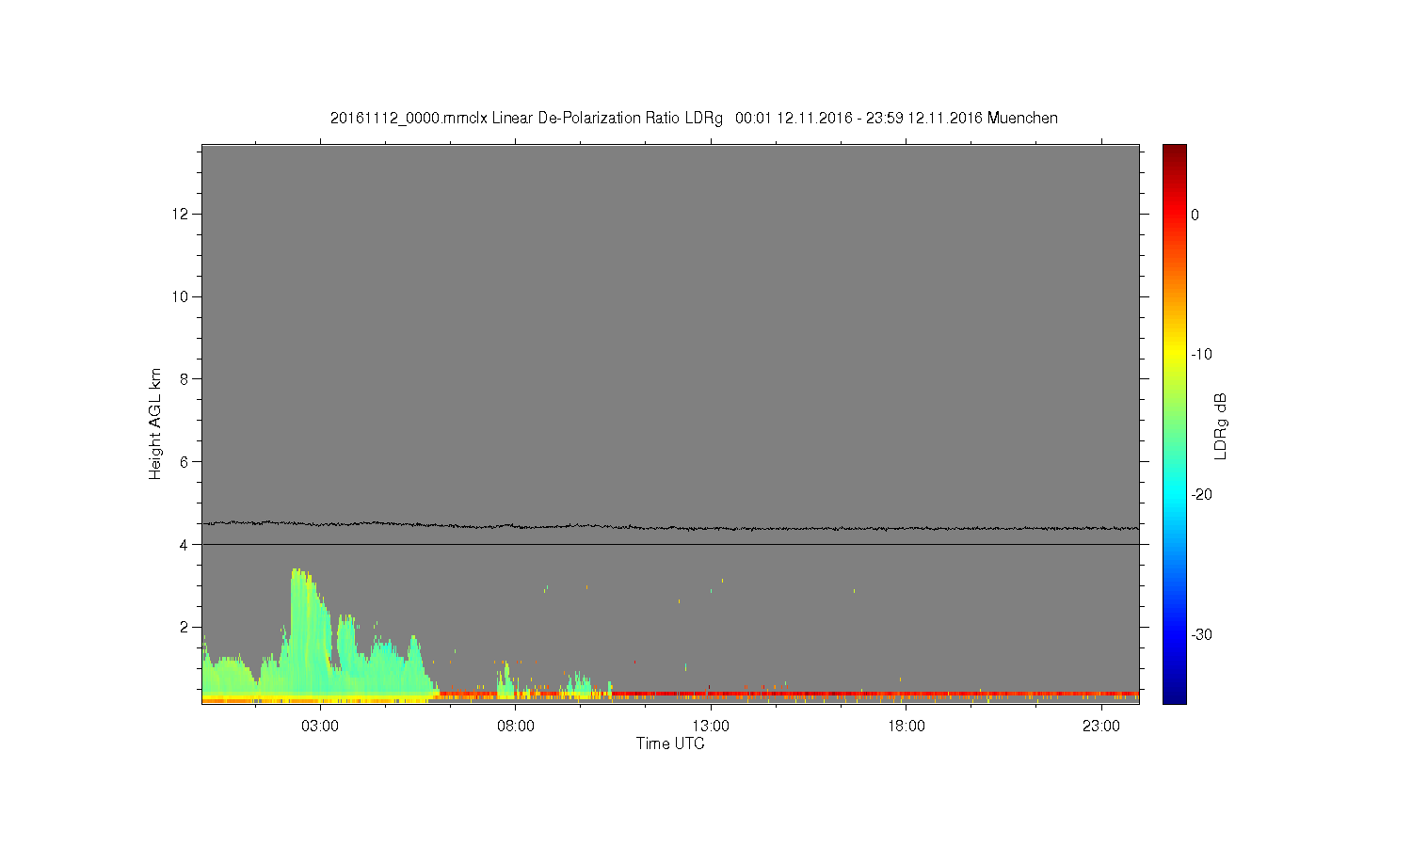Click the height tick label 8
Image resolution: width=1412 pixels, height=847 pixels.
pyautogui.click(x=185, y=379)
